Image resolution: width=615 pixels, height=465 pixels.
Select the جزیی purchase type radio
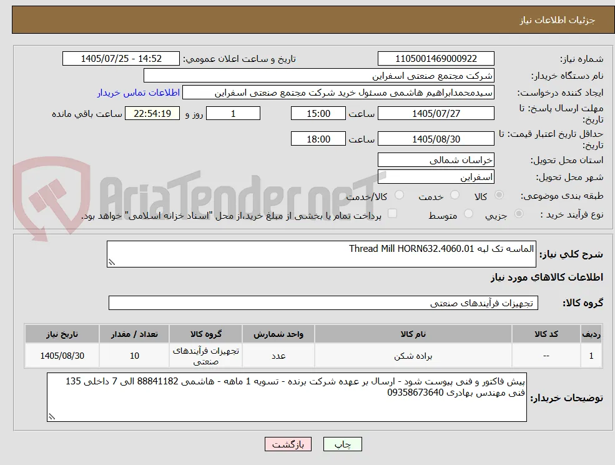pyautogui.click(x=518, y=214)
